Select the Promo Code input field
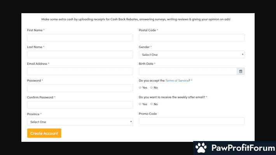The width and height of the screenshot is (276, 155). 192,121
